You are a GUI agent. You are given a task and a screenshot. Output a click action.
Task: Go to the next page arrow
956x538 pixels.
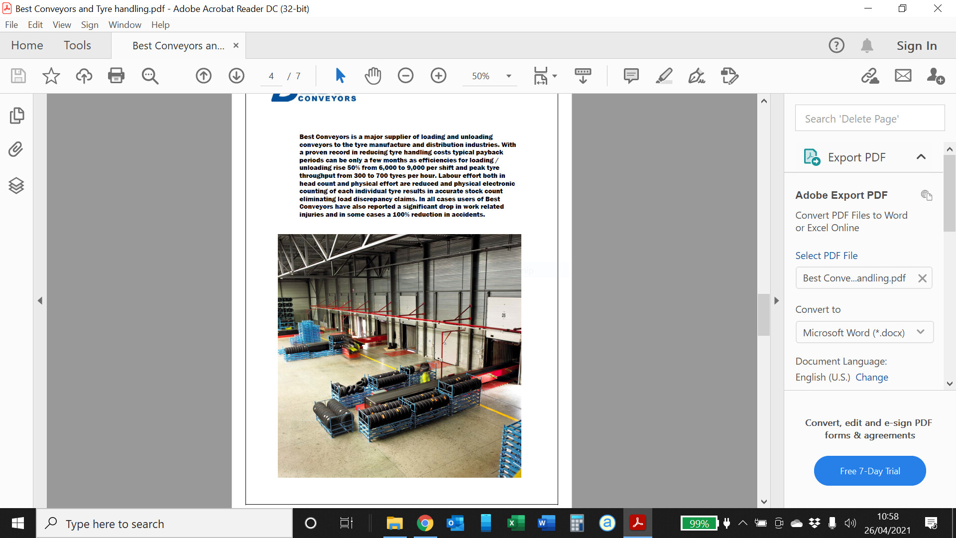(237, 76)
